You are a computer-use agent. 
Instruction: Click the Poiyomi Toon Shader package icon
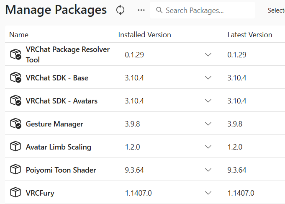click(x=15, y=169)
